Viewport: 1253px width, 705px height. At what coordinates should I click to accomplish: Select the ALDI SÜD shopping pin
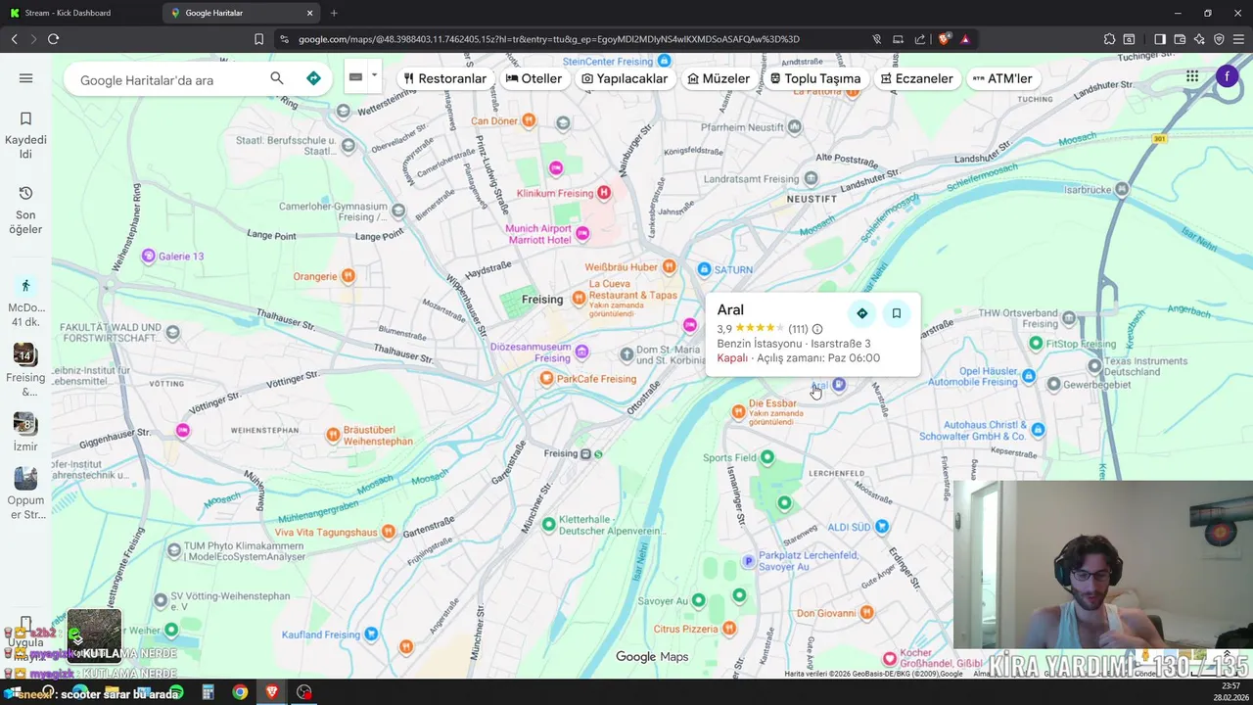[882, 527]
